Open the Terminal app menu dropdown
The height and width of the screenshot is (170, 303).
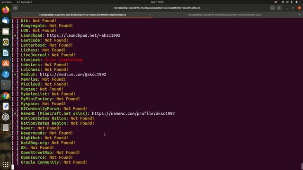25,2
